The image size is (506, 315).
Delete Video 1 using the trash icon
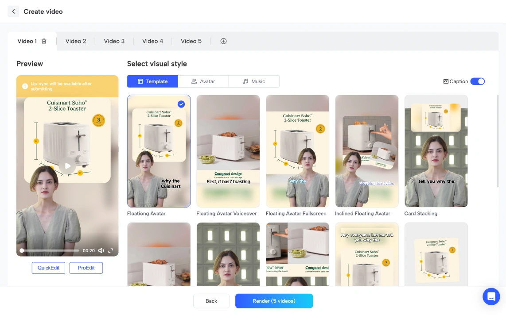click(x=44, y=41)
